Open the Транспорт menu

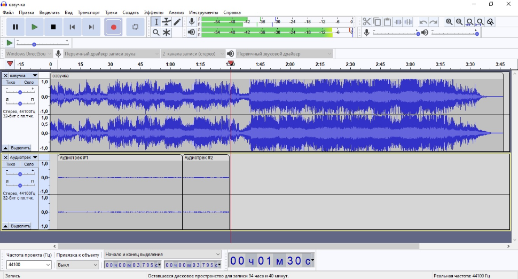tap(89, 12)
